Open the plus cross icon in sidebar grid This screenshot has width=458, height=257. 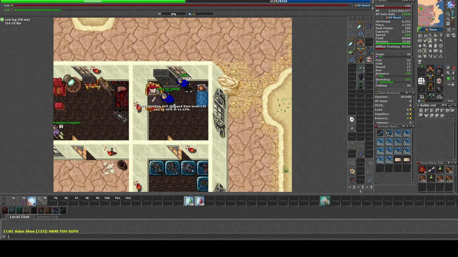click(x=420, y=46)
